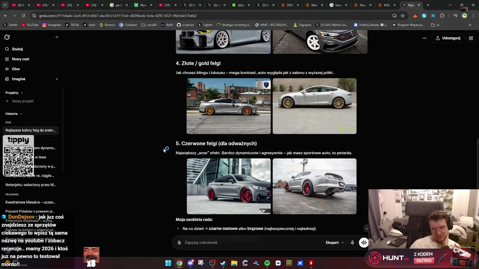Open Spotify from the taskbar
Screen dimensions: 479x269
pos(267,263)
